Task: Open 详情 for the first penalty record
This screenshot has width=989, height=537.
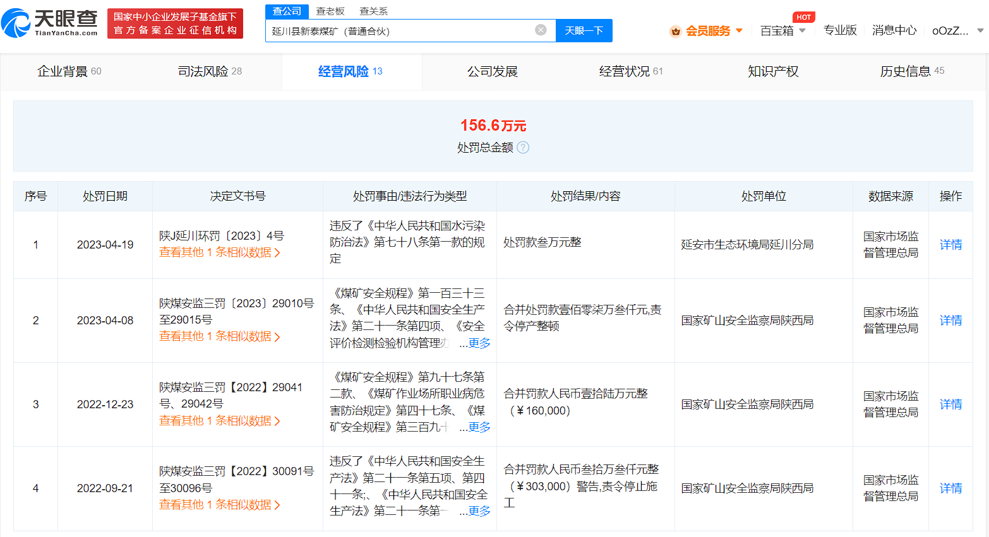Action: pos(950,244)
